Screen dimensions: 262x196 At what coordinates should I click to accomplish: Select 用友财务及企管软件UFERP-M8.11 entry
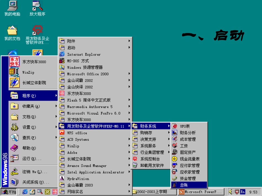(x=95, y=126)
